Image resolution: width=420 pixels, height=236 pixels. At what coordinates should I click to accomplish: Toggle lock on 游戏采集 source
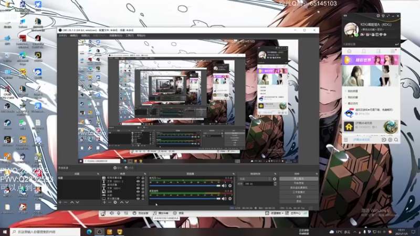[143, 185]
